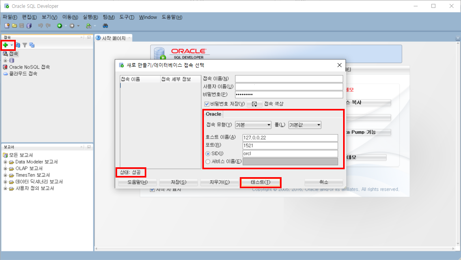Expand OLAP 보고서 node
This screenshot has height=260, width=461.
click(x=5, y=168)
